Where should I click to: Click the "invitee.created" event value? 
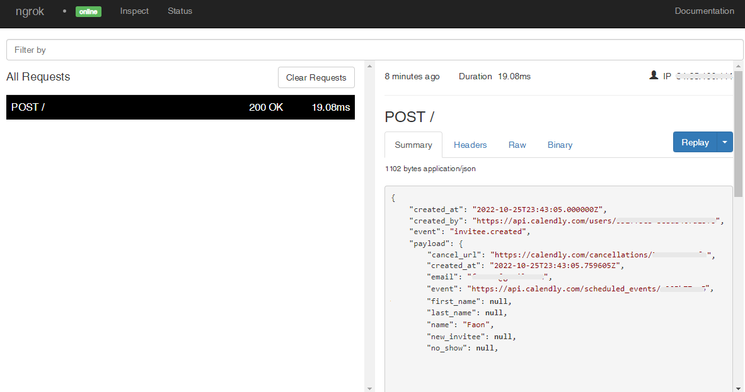pyautogui.click(x=487, y=232)
